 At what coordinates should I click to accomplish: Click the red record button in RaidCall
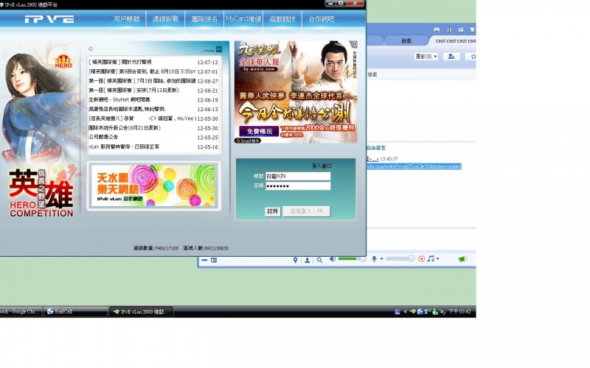pyautogui.click(x=421, y=259)
